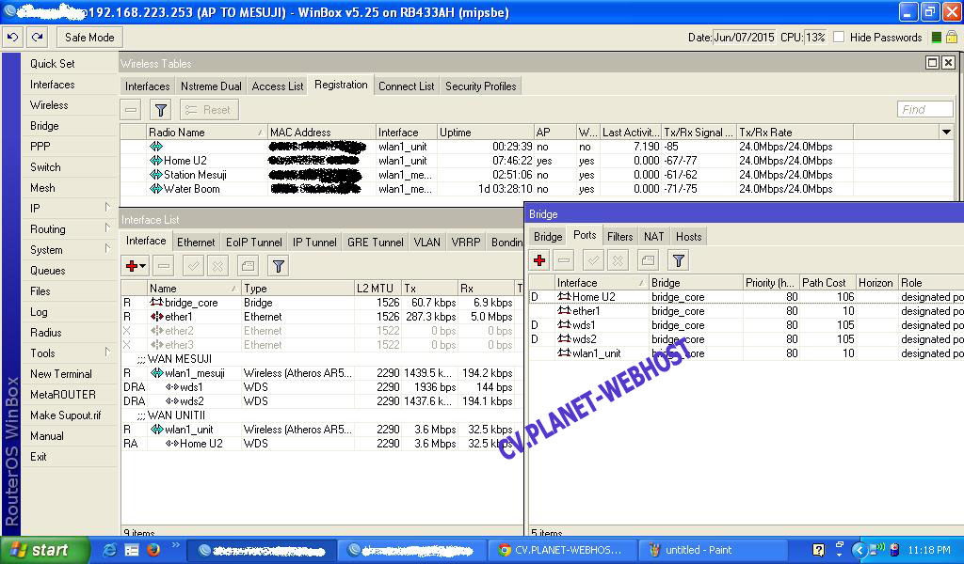Click the Undo arrow in WinBox toolbar
This screenshot has height=564, width=964.
(x=12, y=38)
